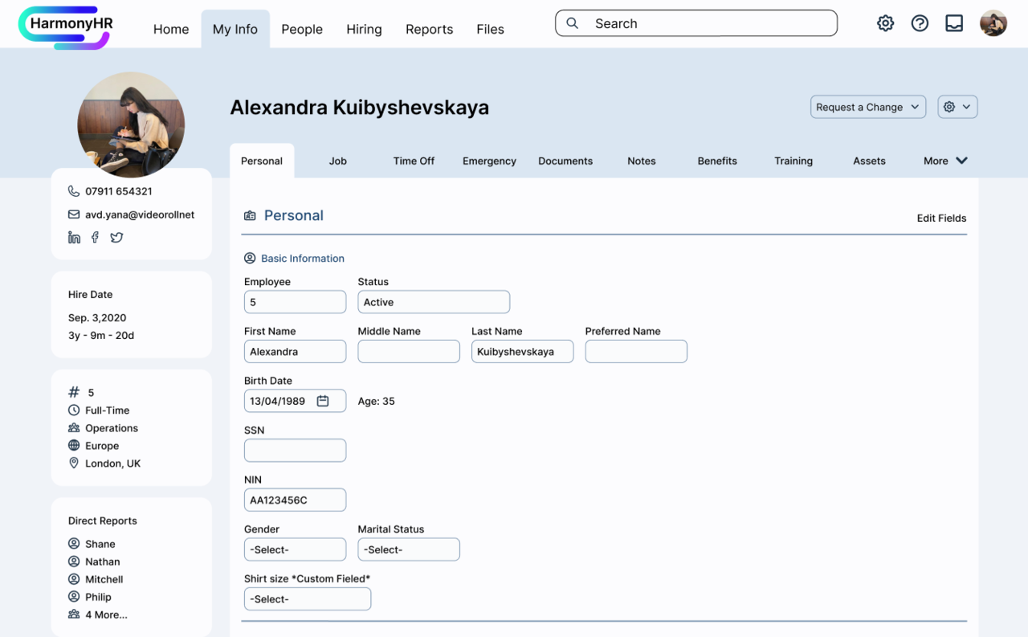
Task: Switch to the Time Off tab
Action: click(414, 161)
